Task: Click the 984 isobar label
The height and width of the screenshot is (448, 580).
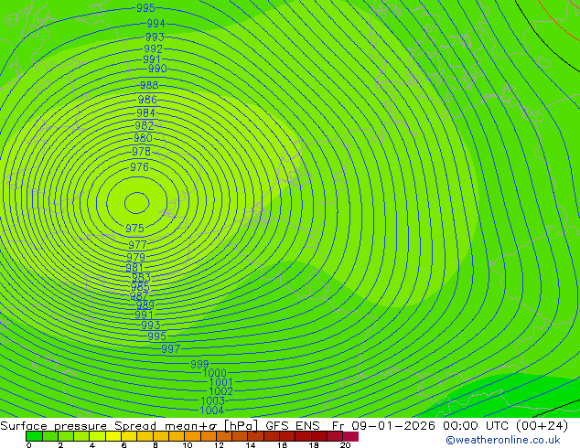Action: pos(145,112)
